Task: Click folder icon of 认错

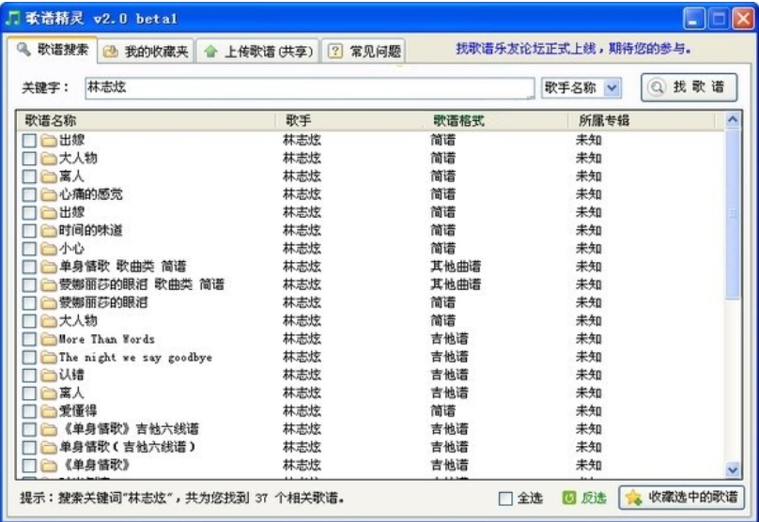Action: [x=49, y=376]
